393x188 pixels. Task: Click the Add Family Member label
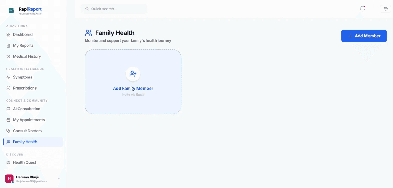pos(133,89)
